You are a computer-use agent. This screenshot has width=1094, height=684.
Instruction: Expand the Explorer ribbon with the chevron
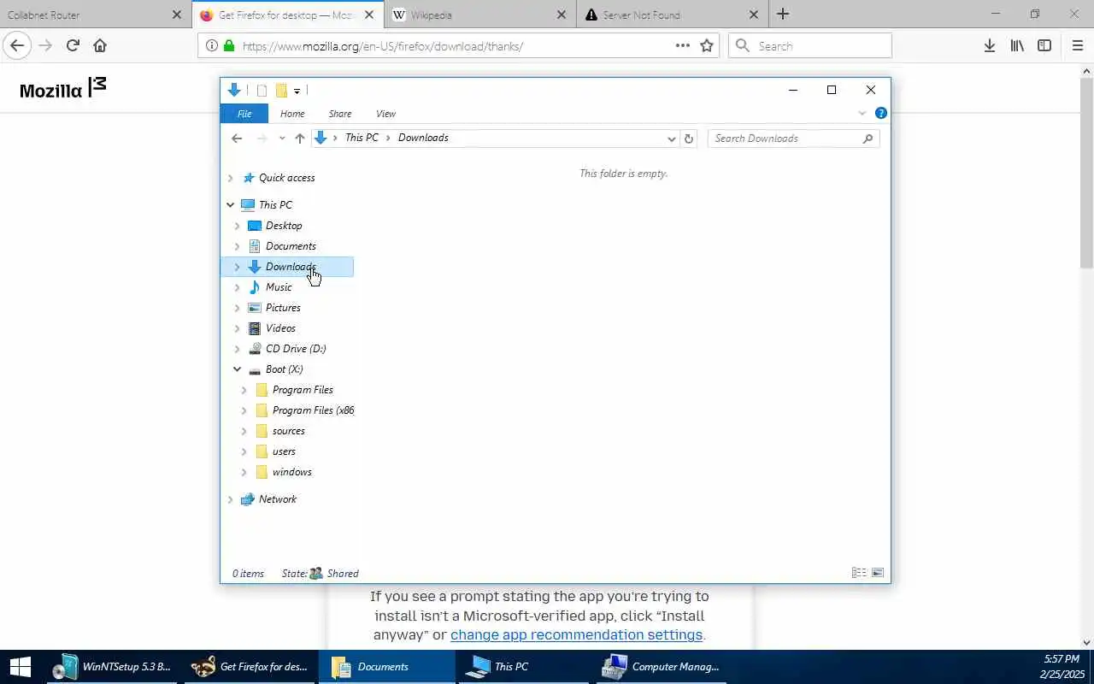[x=862, y=113]
